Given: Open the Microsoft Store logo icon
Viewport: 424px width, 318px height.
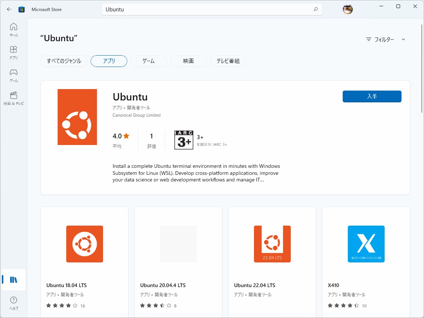Looking at the screenshot, I should pos(22,9).
